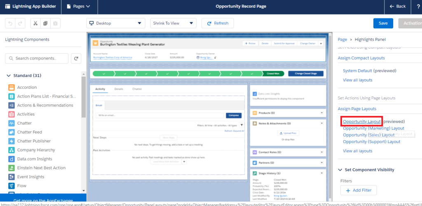Click the undo arrow icon
This screenshot has height=206, width=422.
(x=10, y=23)
